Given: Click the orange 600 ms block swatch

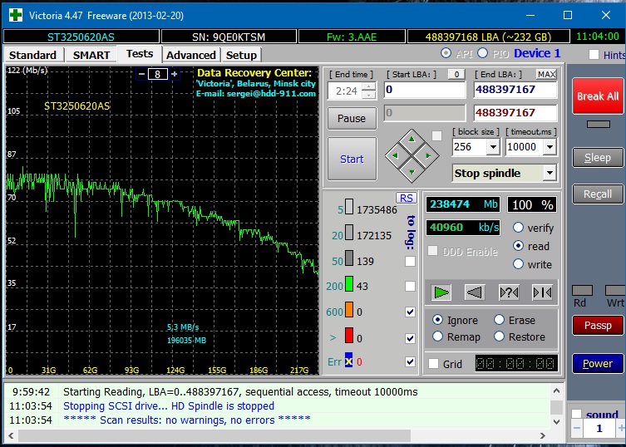Looking at the screenshot, I should click(349, 312).
